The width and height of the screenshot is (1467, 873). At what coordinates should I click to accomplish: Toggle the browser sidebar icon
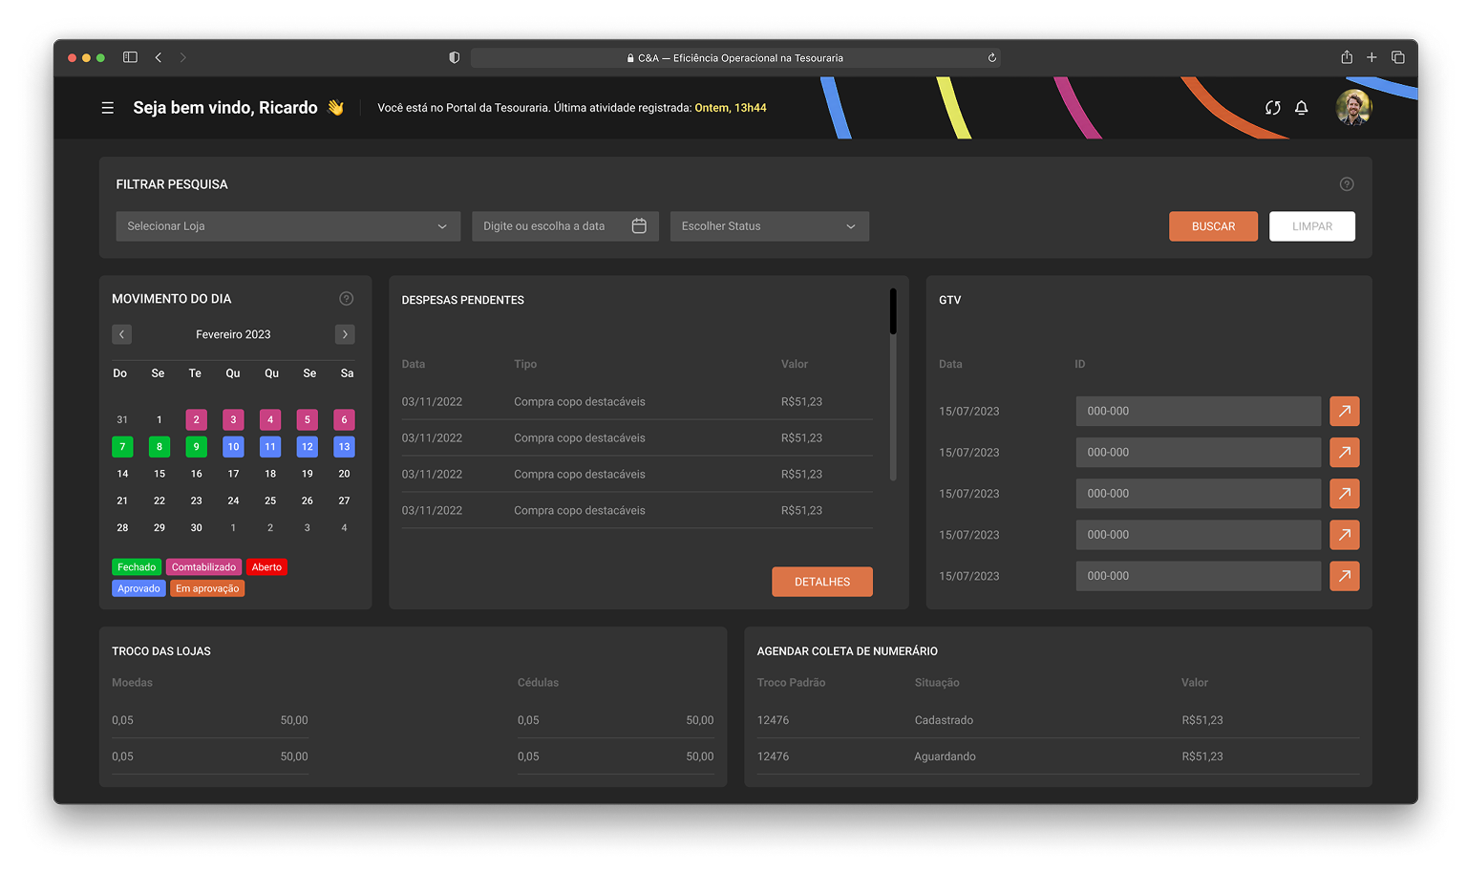tap(130, 57)
